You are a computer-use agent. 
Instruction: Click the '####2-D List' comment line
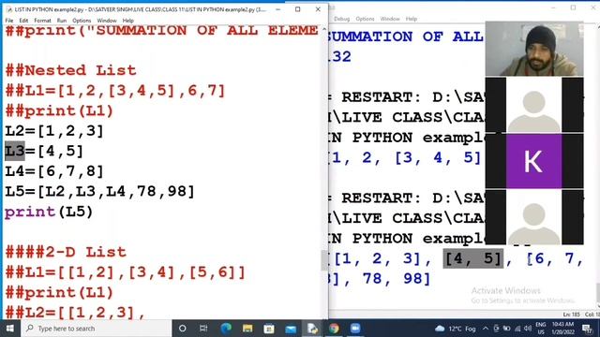(66, 252)
